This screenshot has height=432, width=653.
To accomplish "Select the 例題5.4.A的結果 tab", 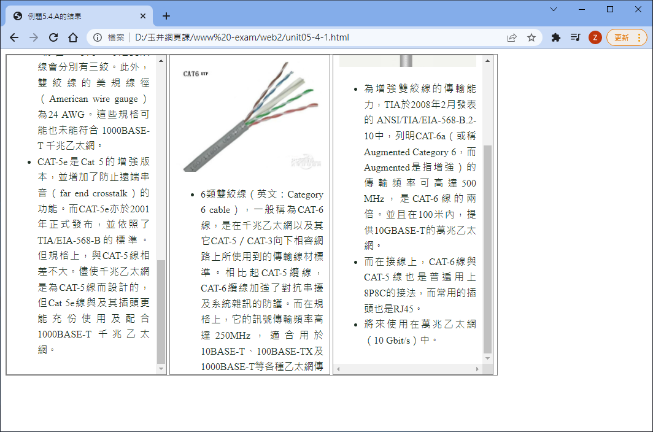I will pos(74,17).
